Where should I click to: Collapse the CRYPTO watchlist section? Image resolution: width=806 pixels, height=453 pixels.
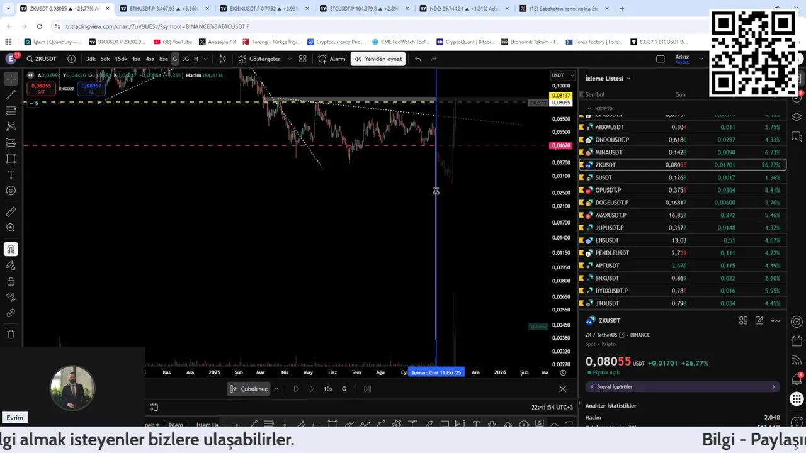point(589,108)
